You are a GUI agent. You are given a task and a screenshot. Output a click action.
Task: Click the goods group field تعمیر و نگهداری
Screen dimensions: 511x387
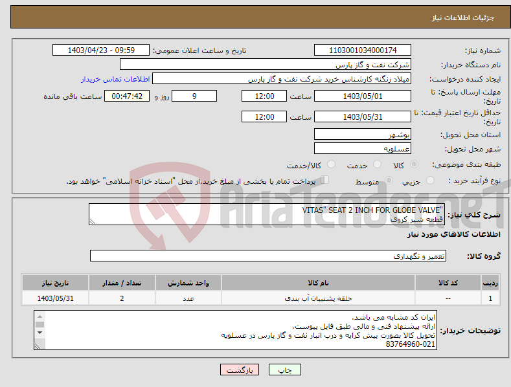(x=268, y=256)
